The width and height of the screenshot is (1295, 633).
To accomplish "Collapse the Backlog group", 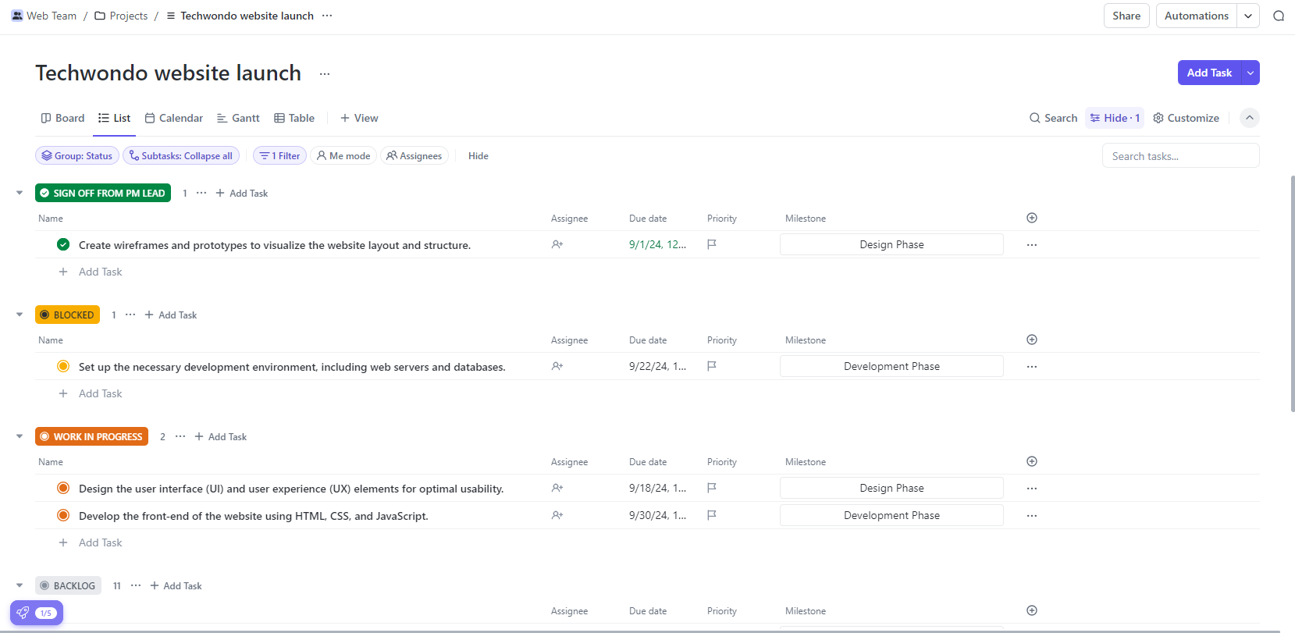I will pyautogui.click(x=20, y=585).
